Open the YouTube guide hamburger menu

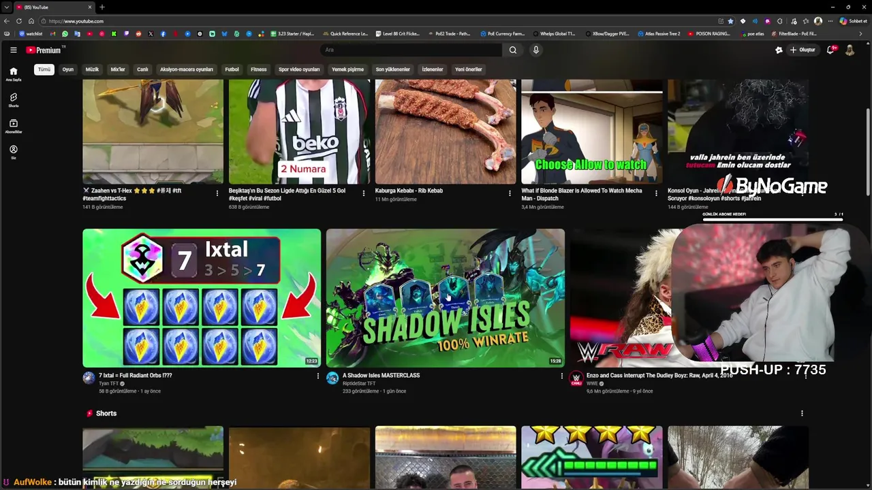(13, 50)
